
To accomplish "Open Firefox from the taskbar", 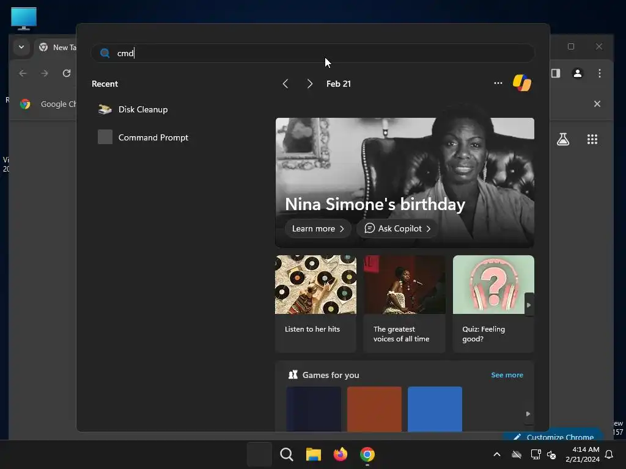I will click(341, 454).
